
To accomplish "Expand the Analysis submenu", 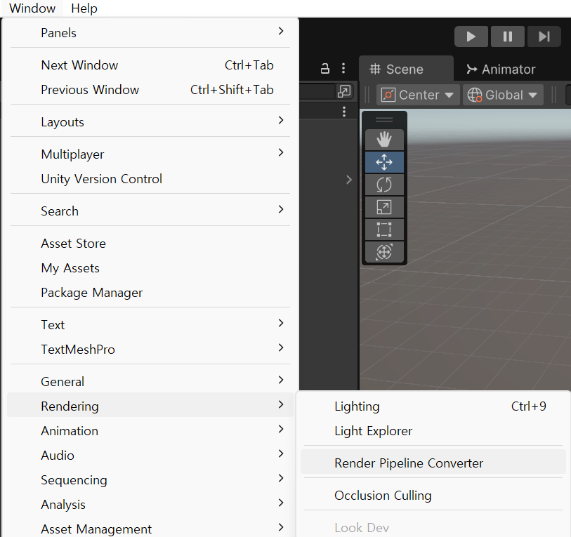I will (x=150, y=504).
